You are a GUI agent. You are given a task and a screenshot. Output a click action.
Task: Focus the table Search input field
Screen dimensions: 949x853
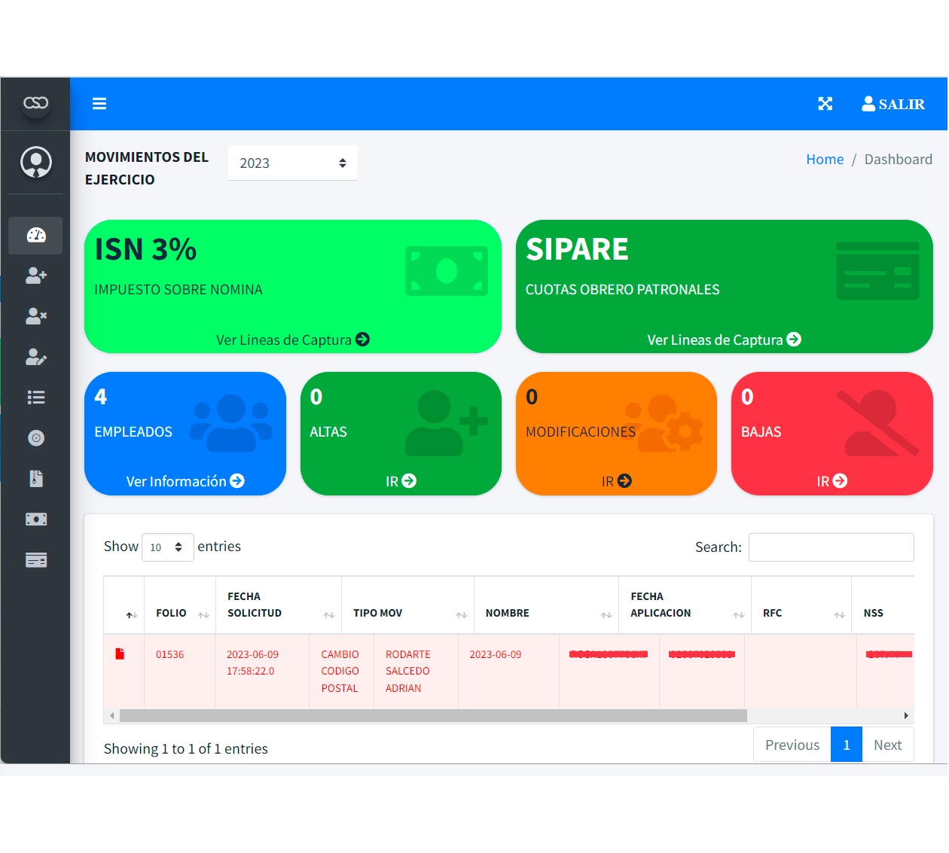point(832,547)
